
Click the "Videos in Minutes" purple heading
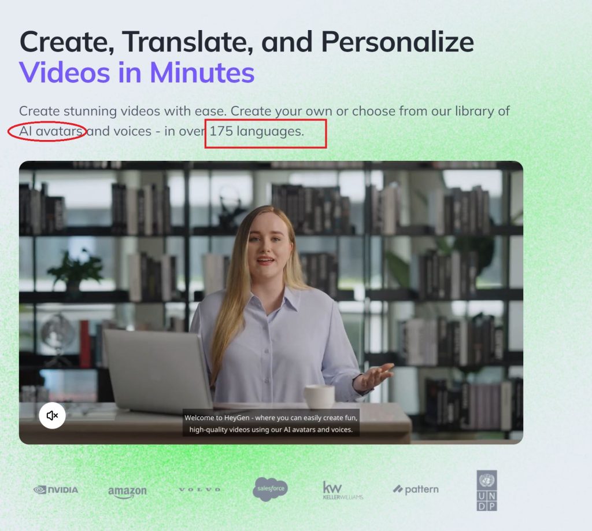pos(136,72)
